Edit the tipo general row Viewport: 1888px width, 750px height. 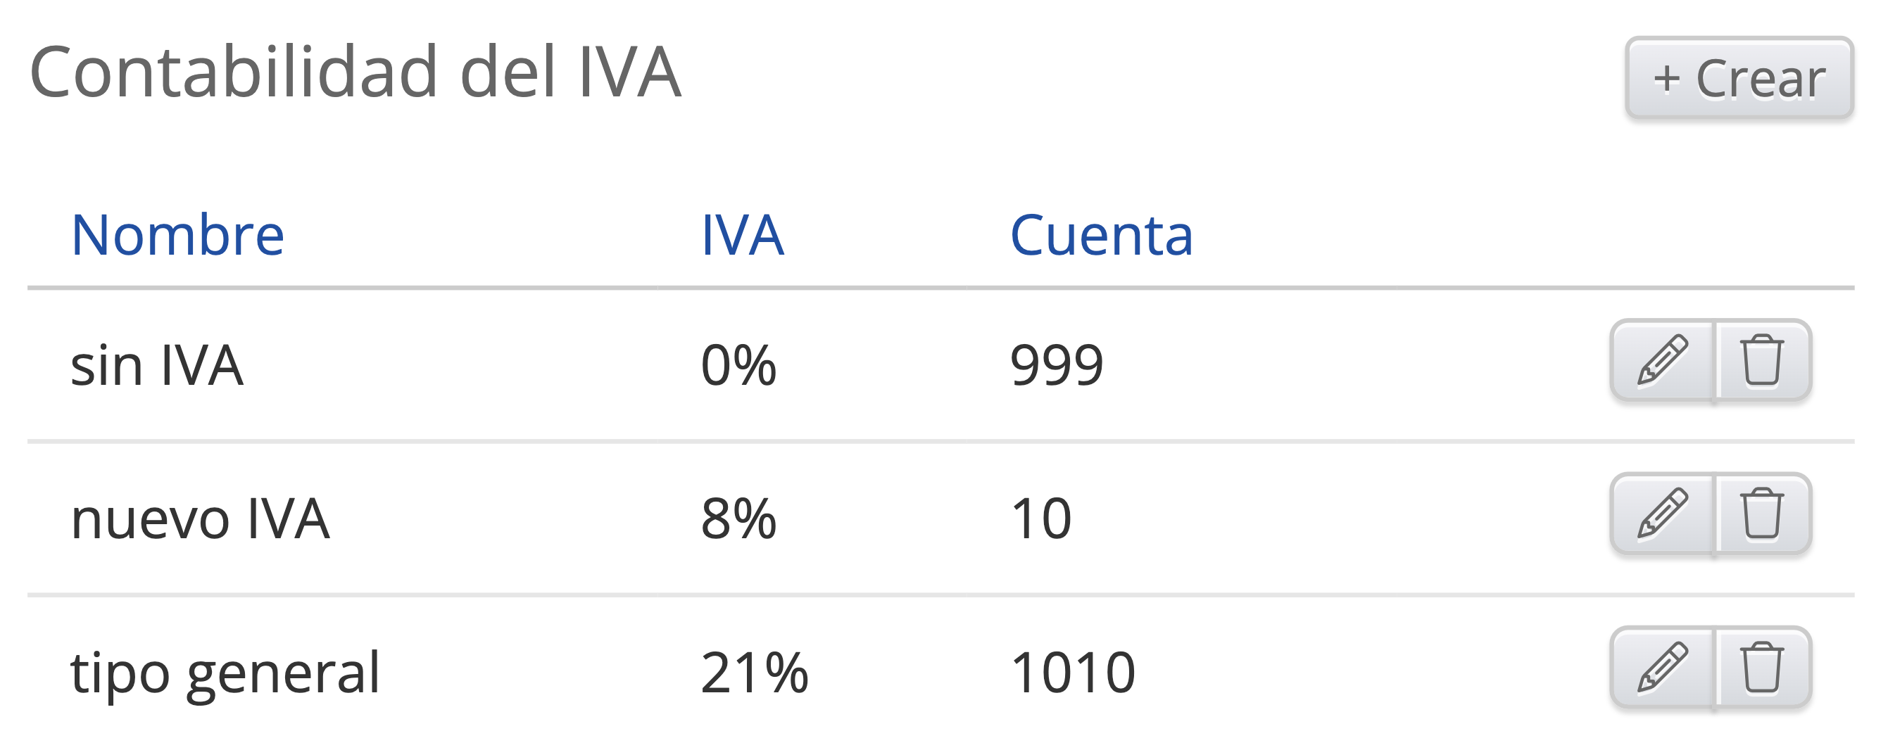click(1662, 668)
